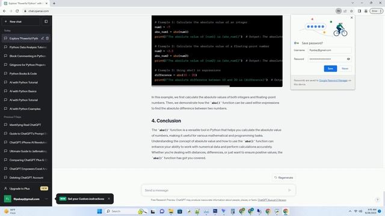Screen dimensions: 385x216
Task: Reload the page
Action: pyautogui.click(x=17, y=11)
